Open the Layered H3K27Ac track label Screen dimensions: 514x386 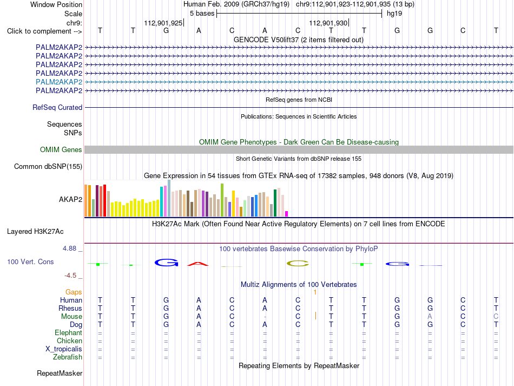[35, 232]
